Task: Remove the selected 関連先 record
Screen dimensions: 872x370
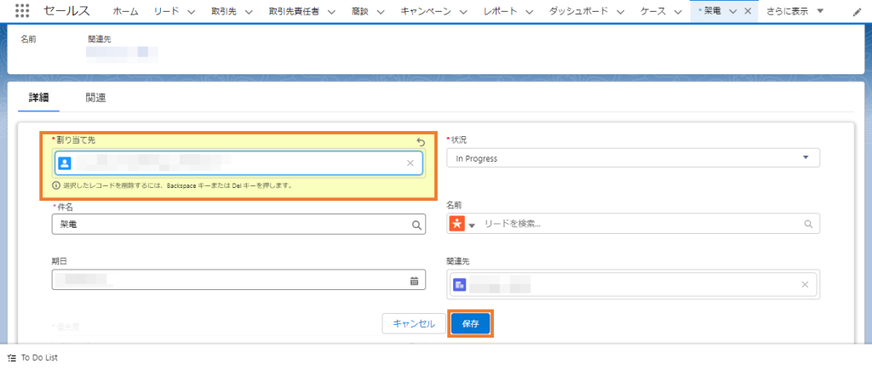Action: coord(805,285)
